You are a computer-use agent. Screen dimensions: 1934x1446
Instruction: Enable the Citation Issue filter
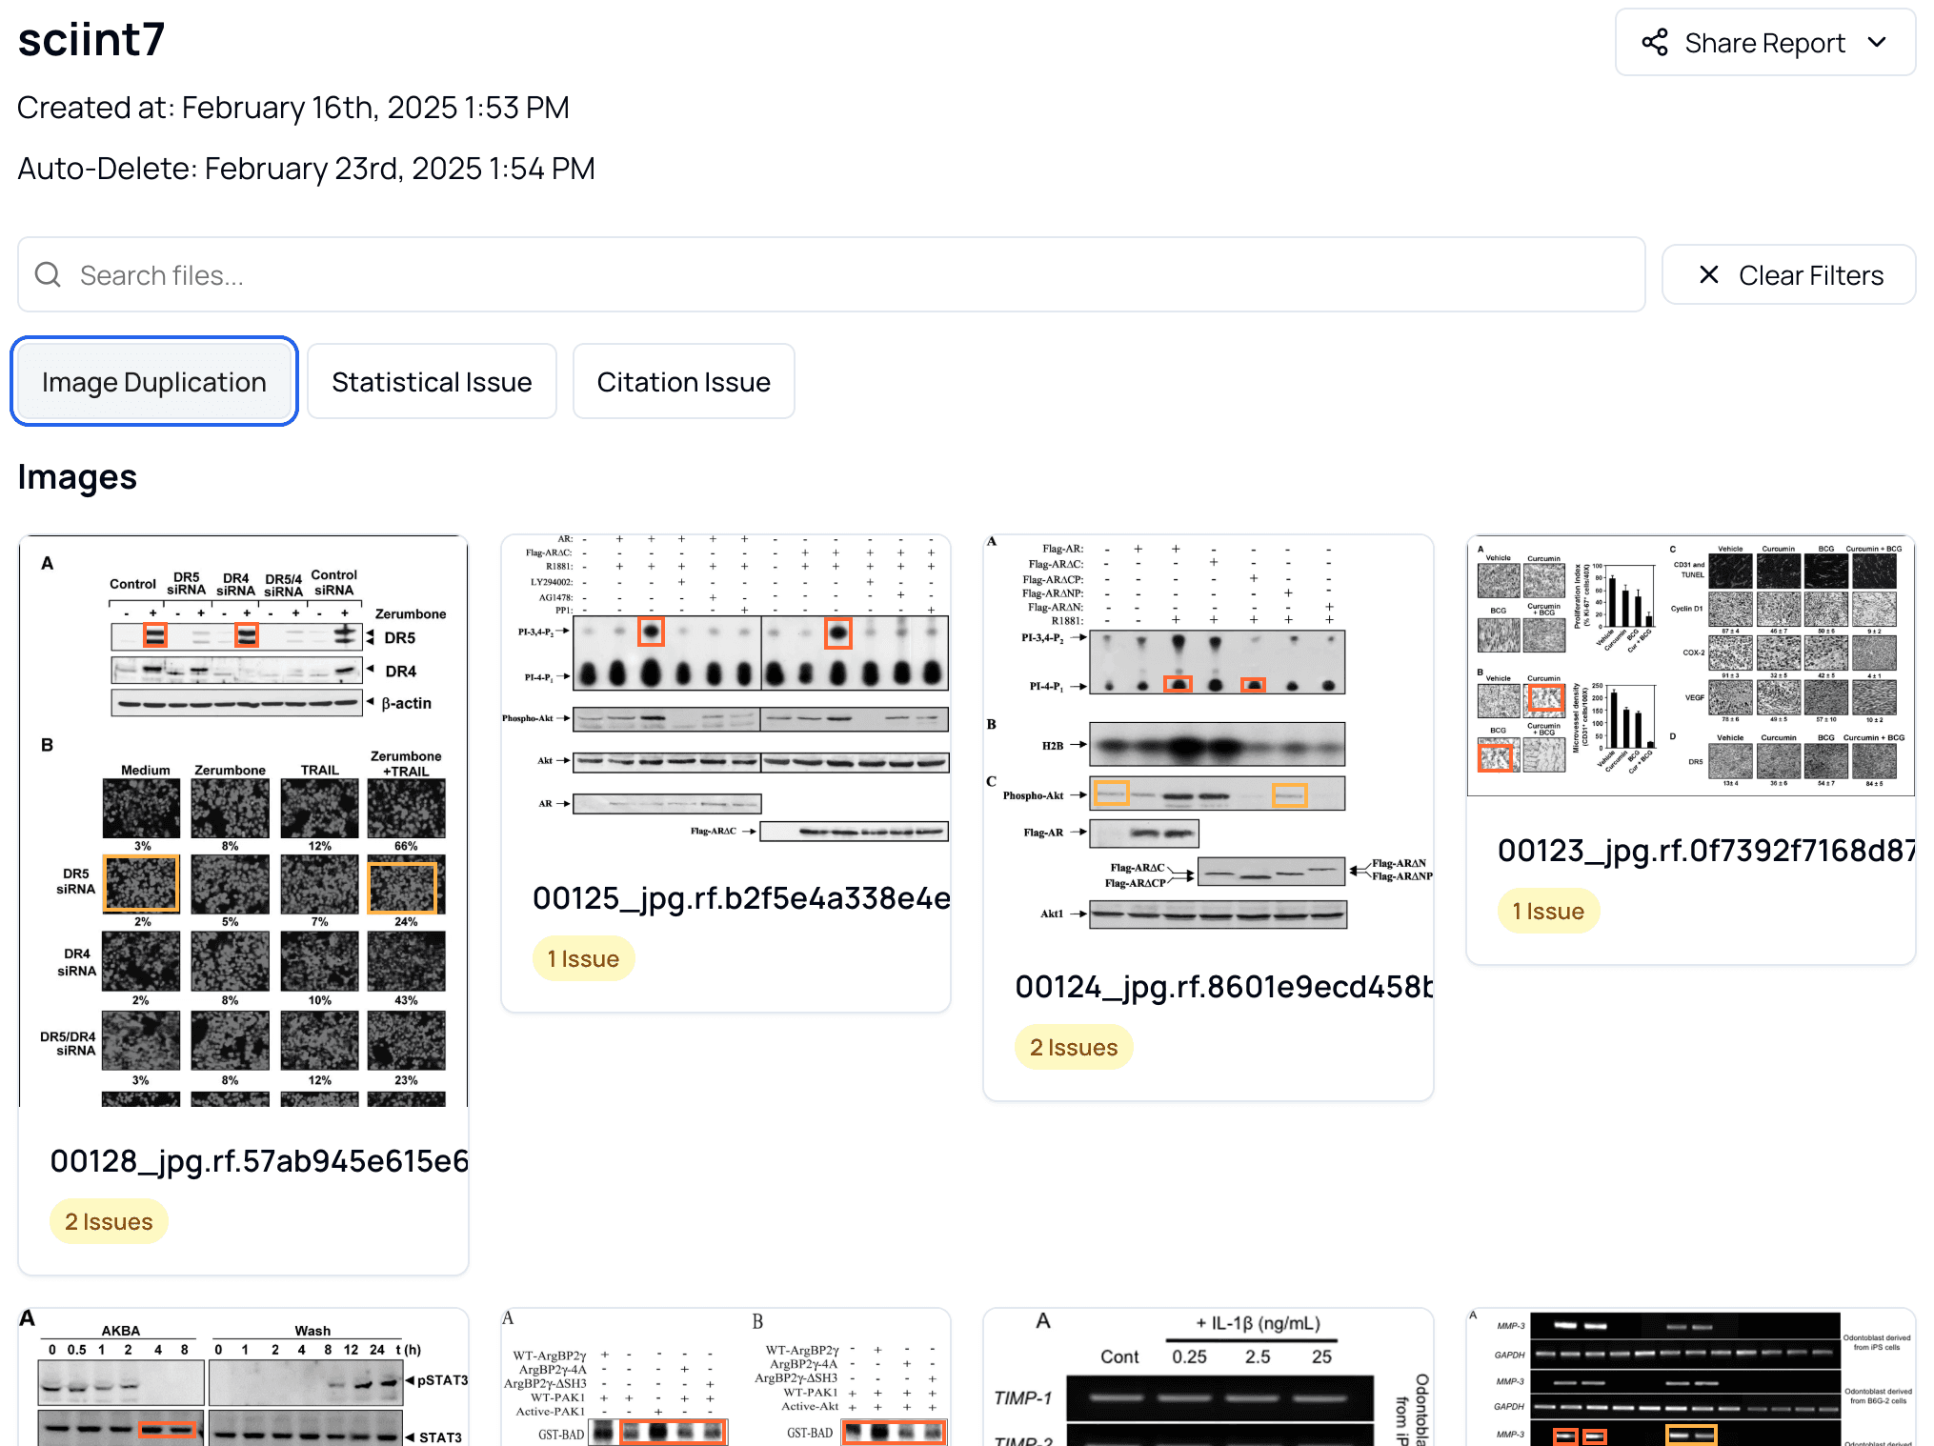click(x=683, y=381)
